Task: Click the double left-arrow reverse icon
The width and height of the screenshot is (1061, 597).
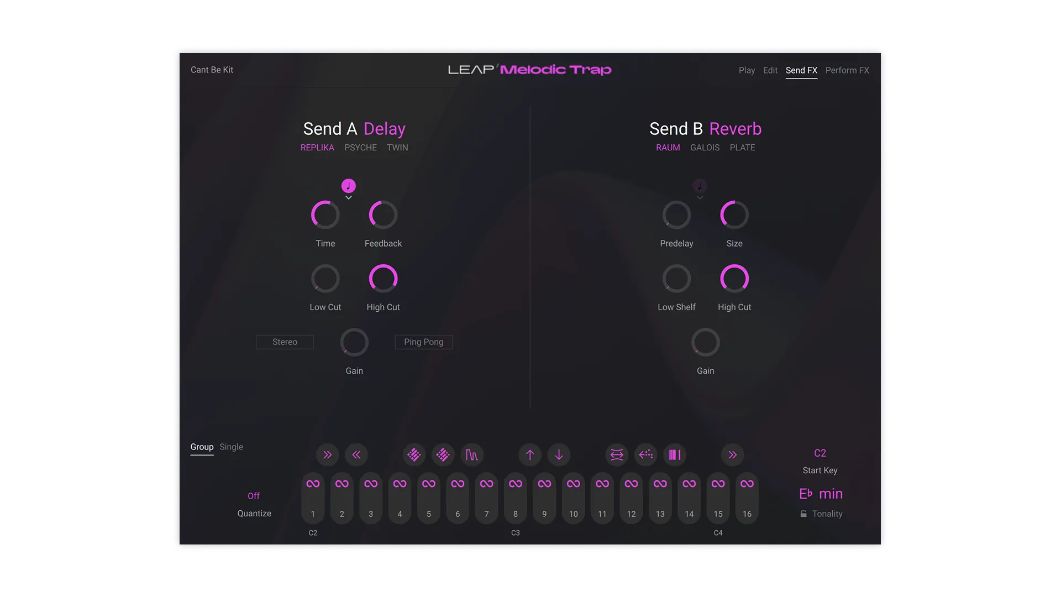Action: [x=356, y=455]
